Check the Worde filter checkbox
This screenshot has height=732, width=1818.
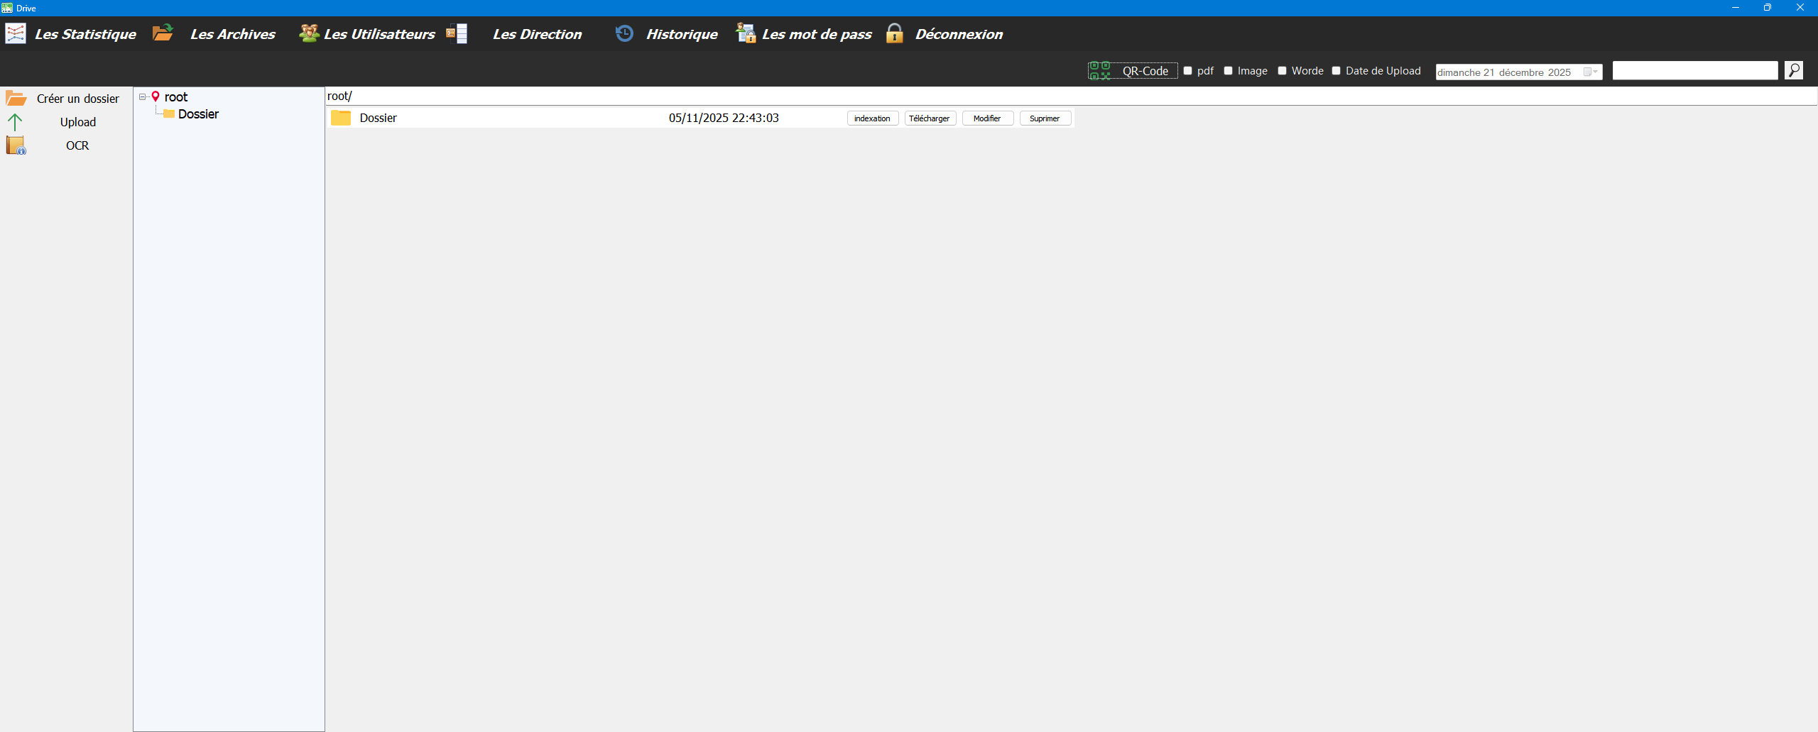click(x=1282, y=71)
